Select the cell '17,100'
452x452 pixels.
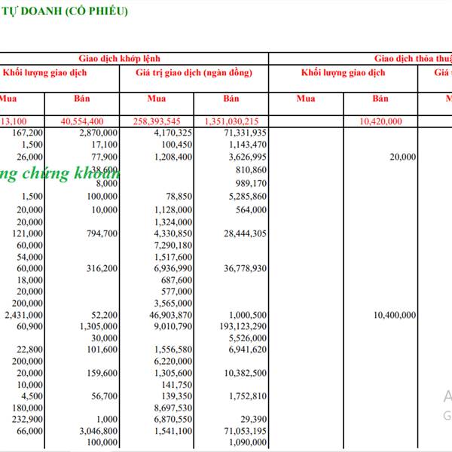[105, 145]
